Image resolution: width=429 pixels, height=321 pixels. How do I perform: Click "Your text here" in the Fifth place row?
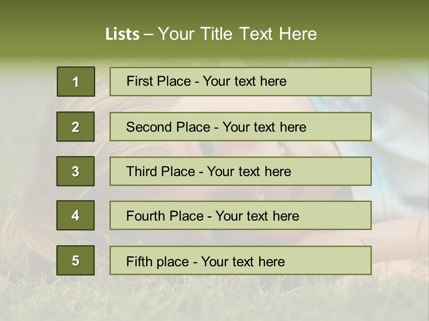(x=243, y=261)
